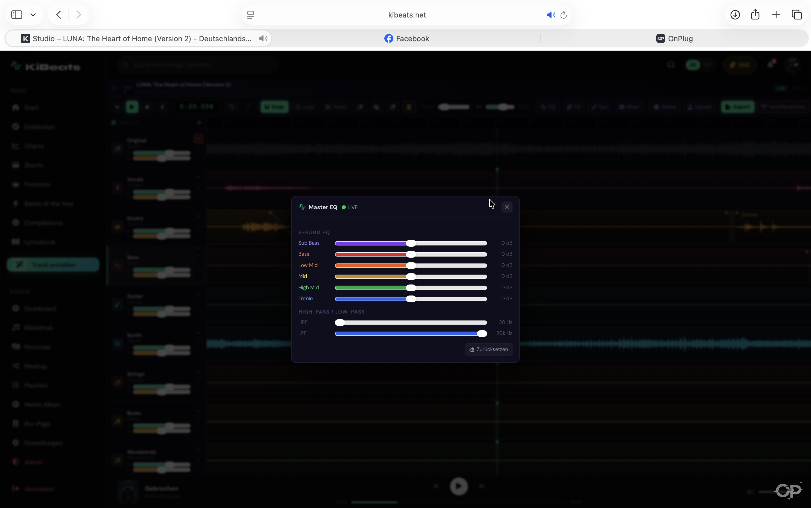The width and height of the screenshot is (811, 508).
Task: Open a new tab with plus icon
Action: pos(776,15)
